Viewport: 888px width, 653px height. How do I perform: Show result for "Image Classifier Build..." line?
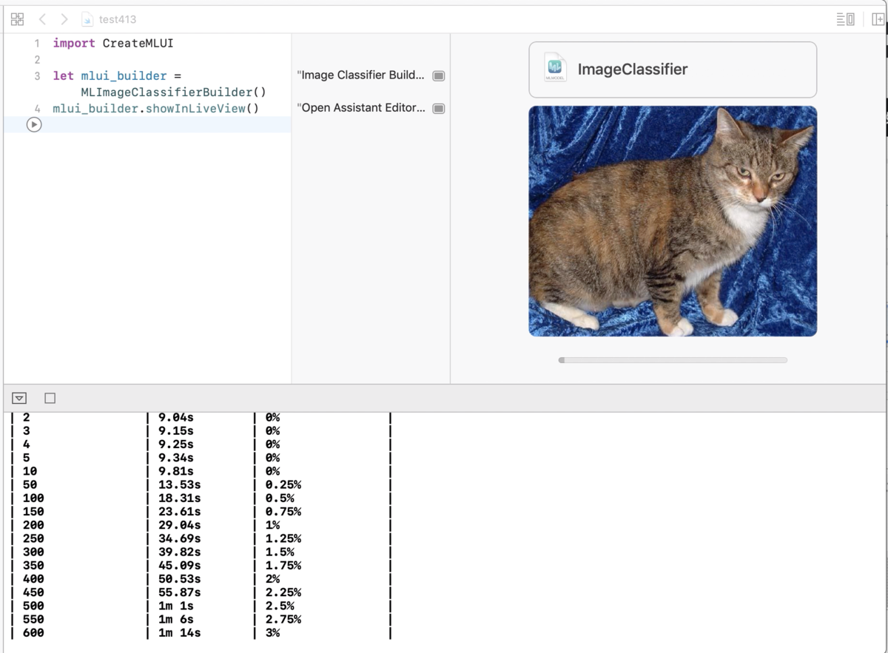pos(439,75)
